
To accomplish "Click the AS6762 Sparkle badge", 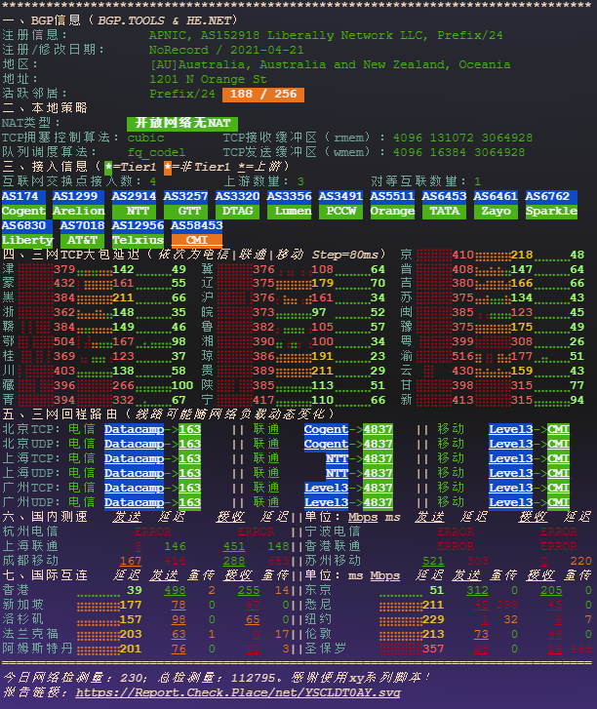I will pyautogui.click(x=551, y=205).
